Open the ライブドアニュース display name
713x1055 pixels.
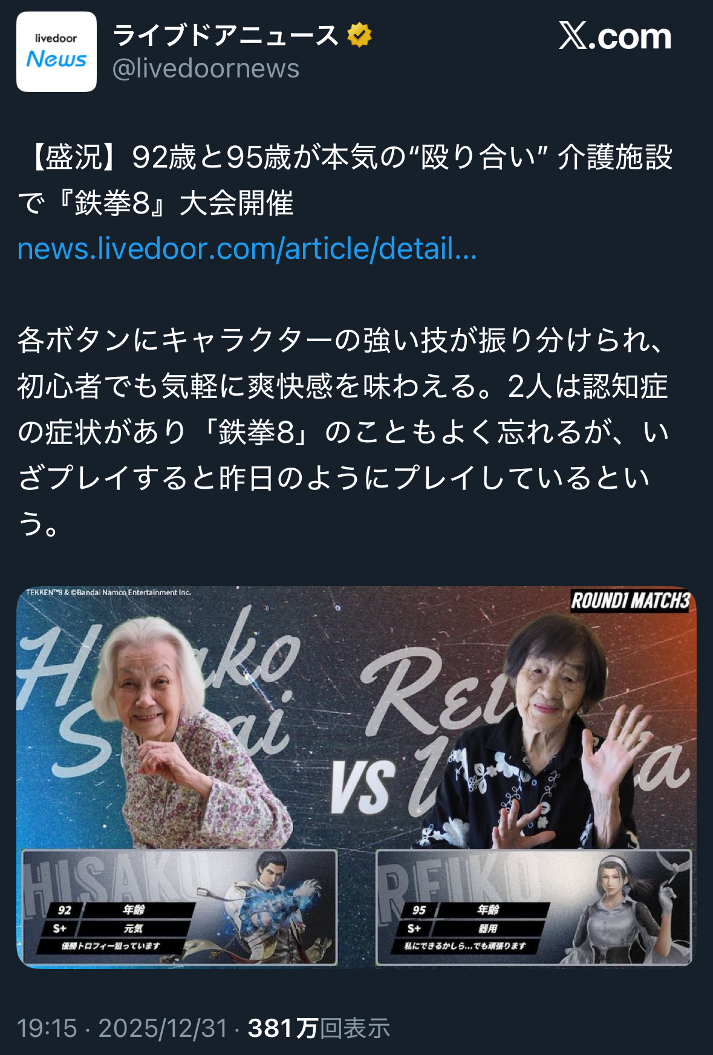click(226, 35)
